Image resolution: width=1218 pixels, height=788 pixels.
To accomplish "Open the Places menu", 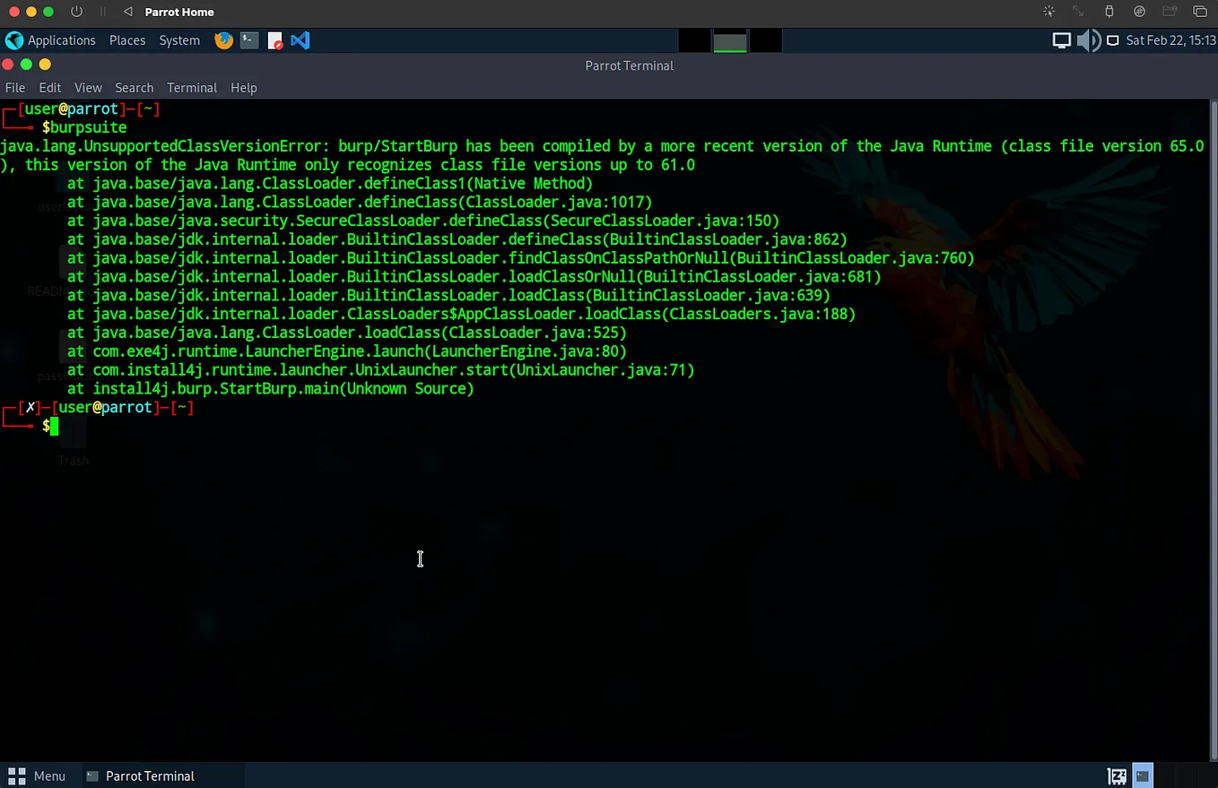I will click(127, 40).
